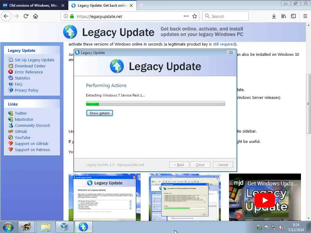Select the Legacy Update taskbar button
The height and width of the screenshot is (233, 311).
pos(83,227)
